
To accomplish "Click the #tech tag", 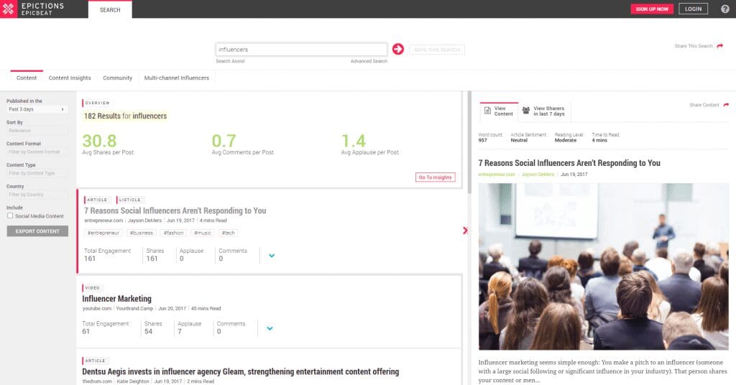I will [228, 233].
